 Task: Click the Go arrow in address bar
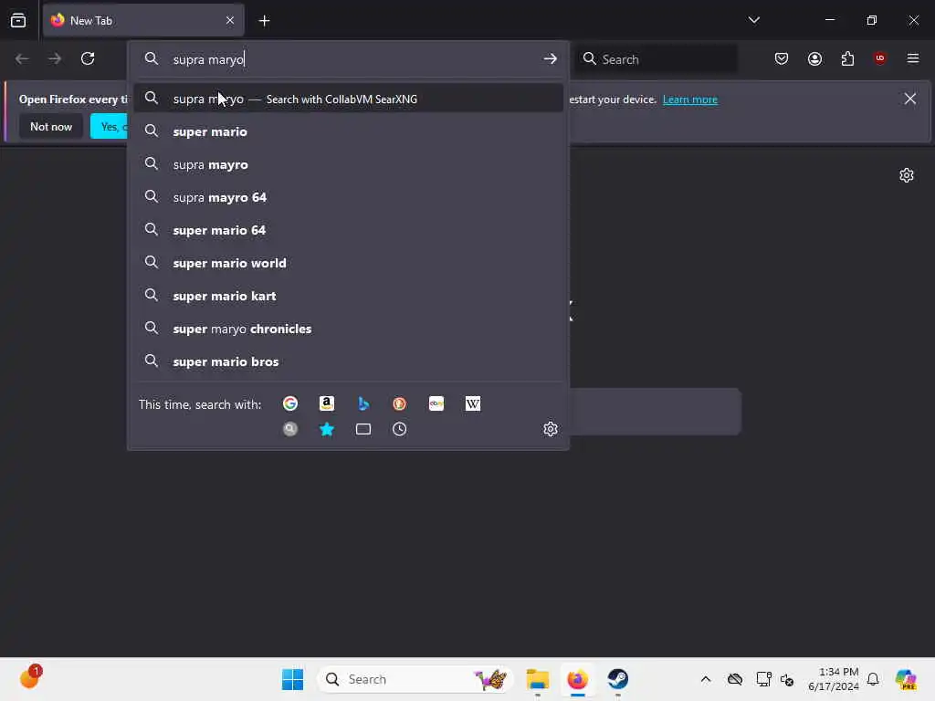[550, 58]
